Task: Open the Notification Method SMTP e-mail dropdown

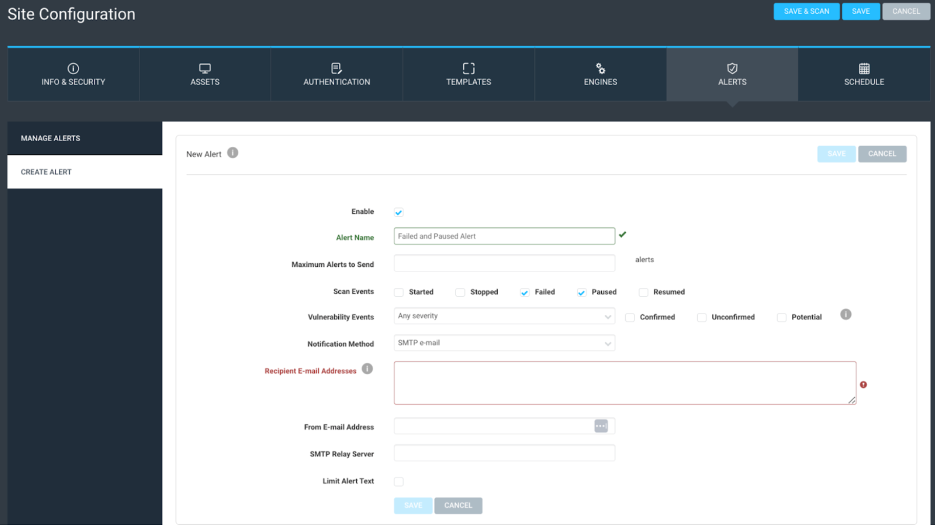Action: point(504,343)
